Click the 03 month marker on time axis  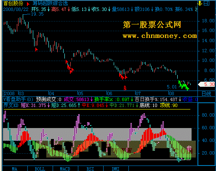pyautogui.click(x=21, y=94)
